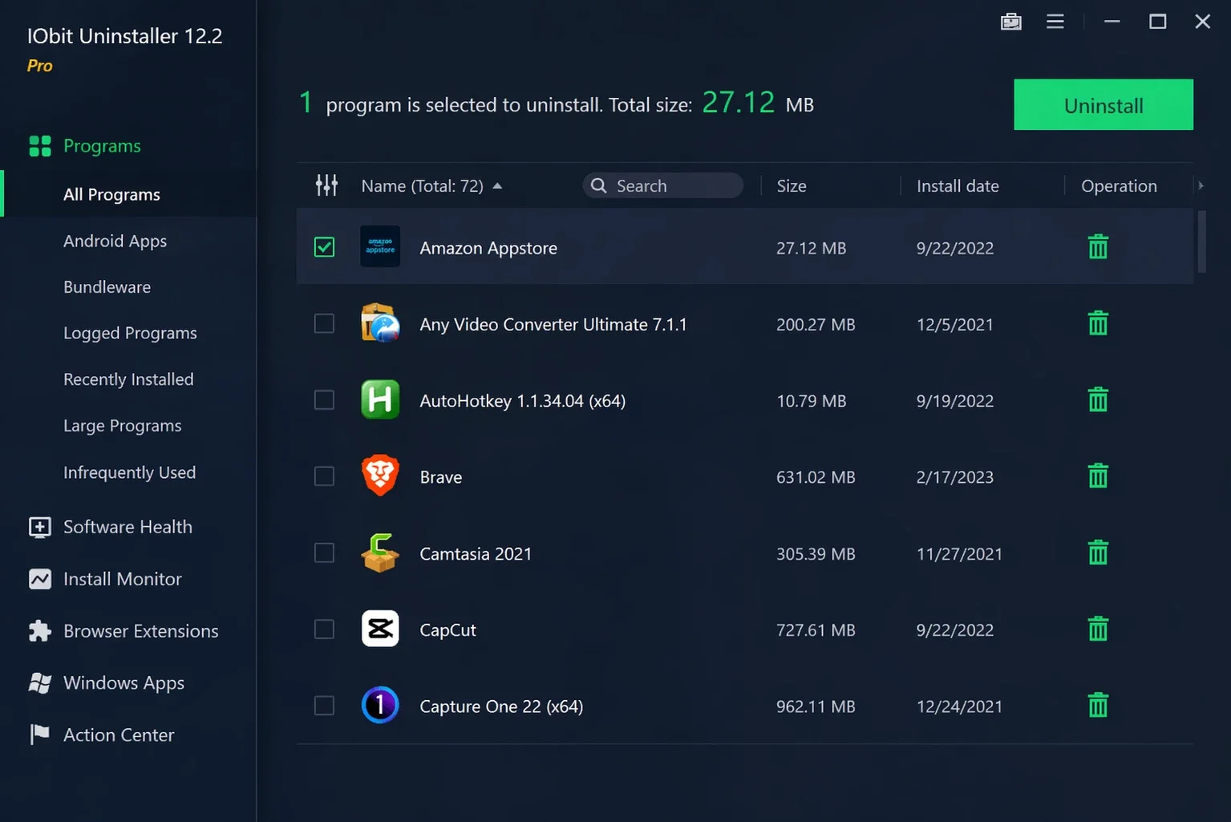This screenshot has height=822, width=1231.
Task: Click the trash icon for Brave
Action: point(1098,476)
